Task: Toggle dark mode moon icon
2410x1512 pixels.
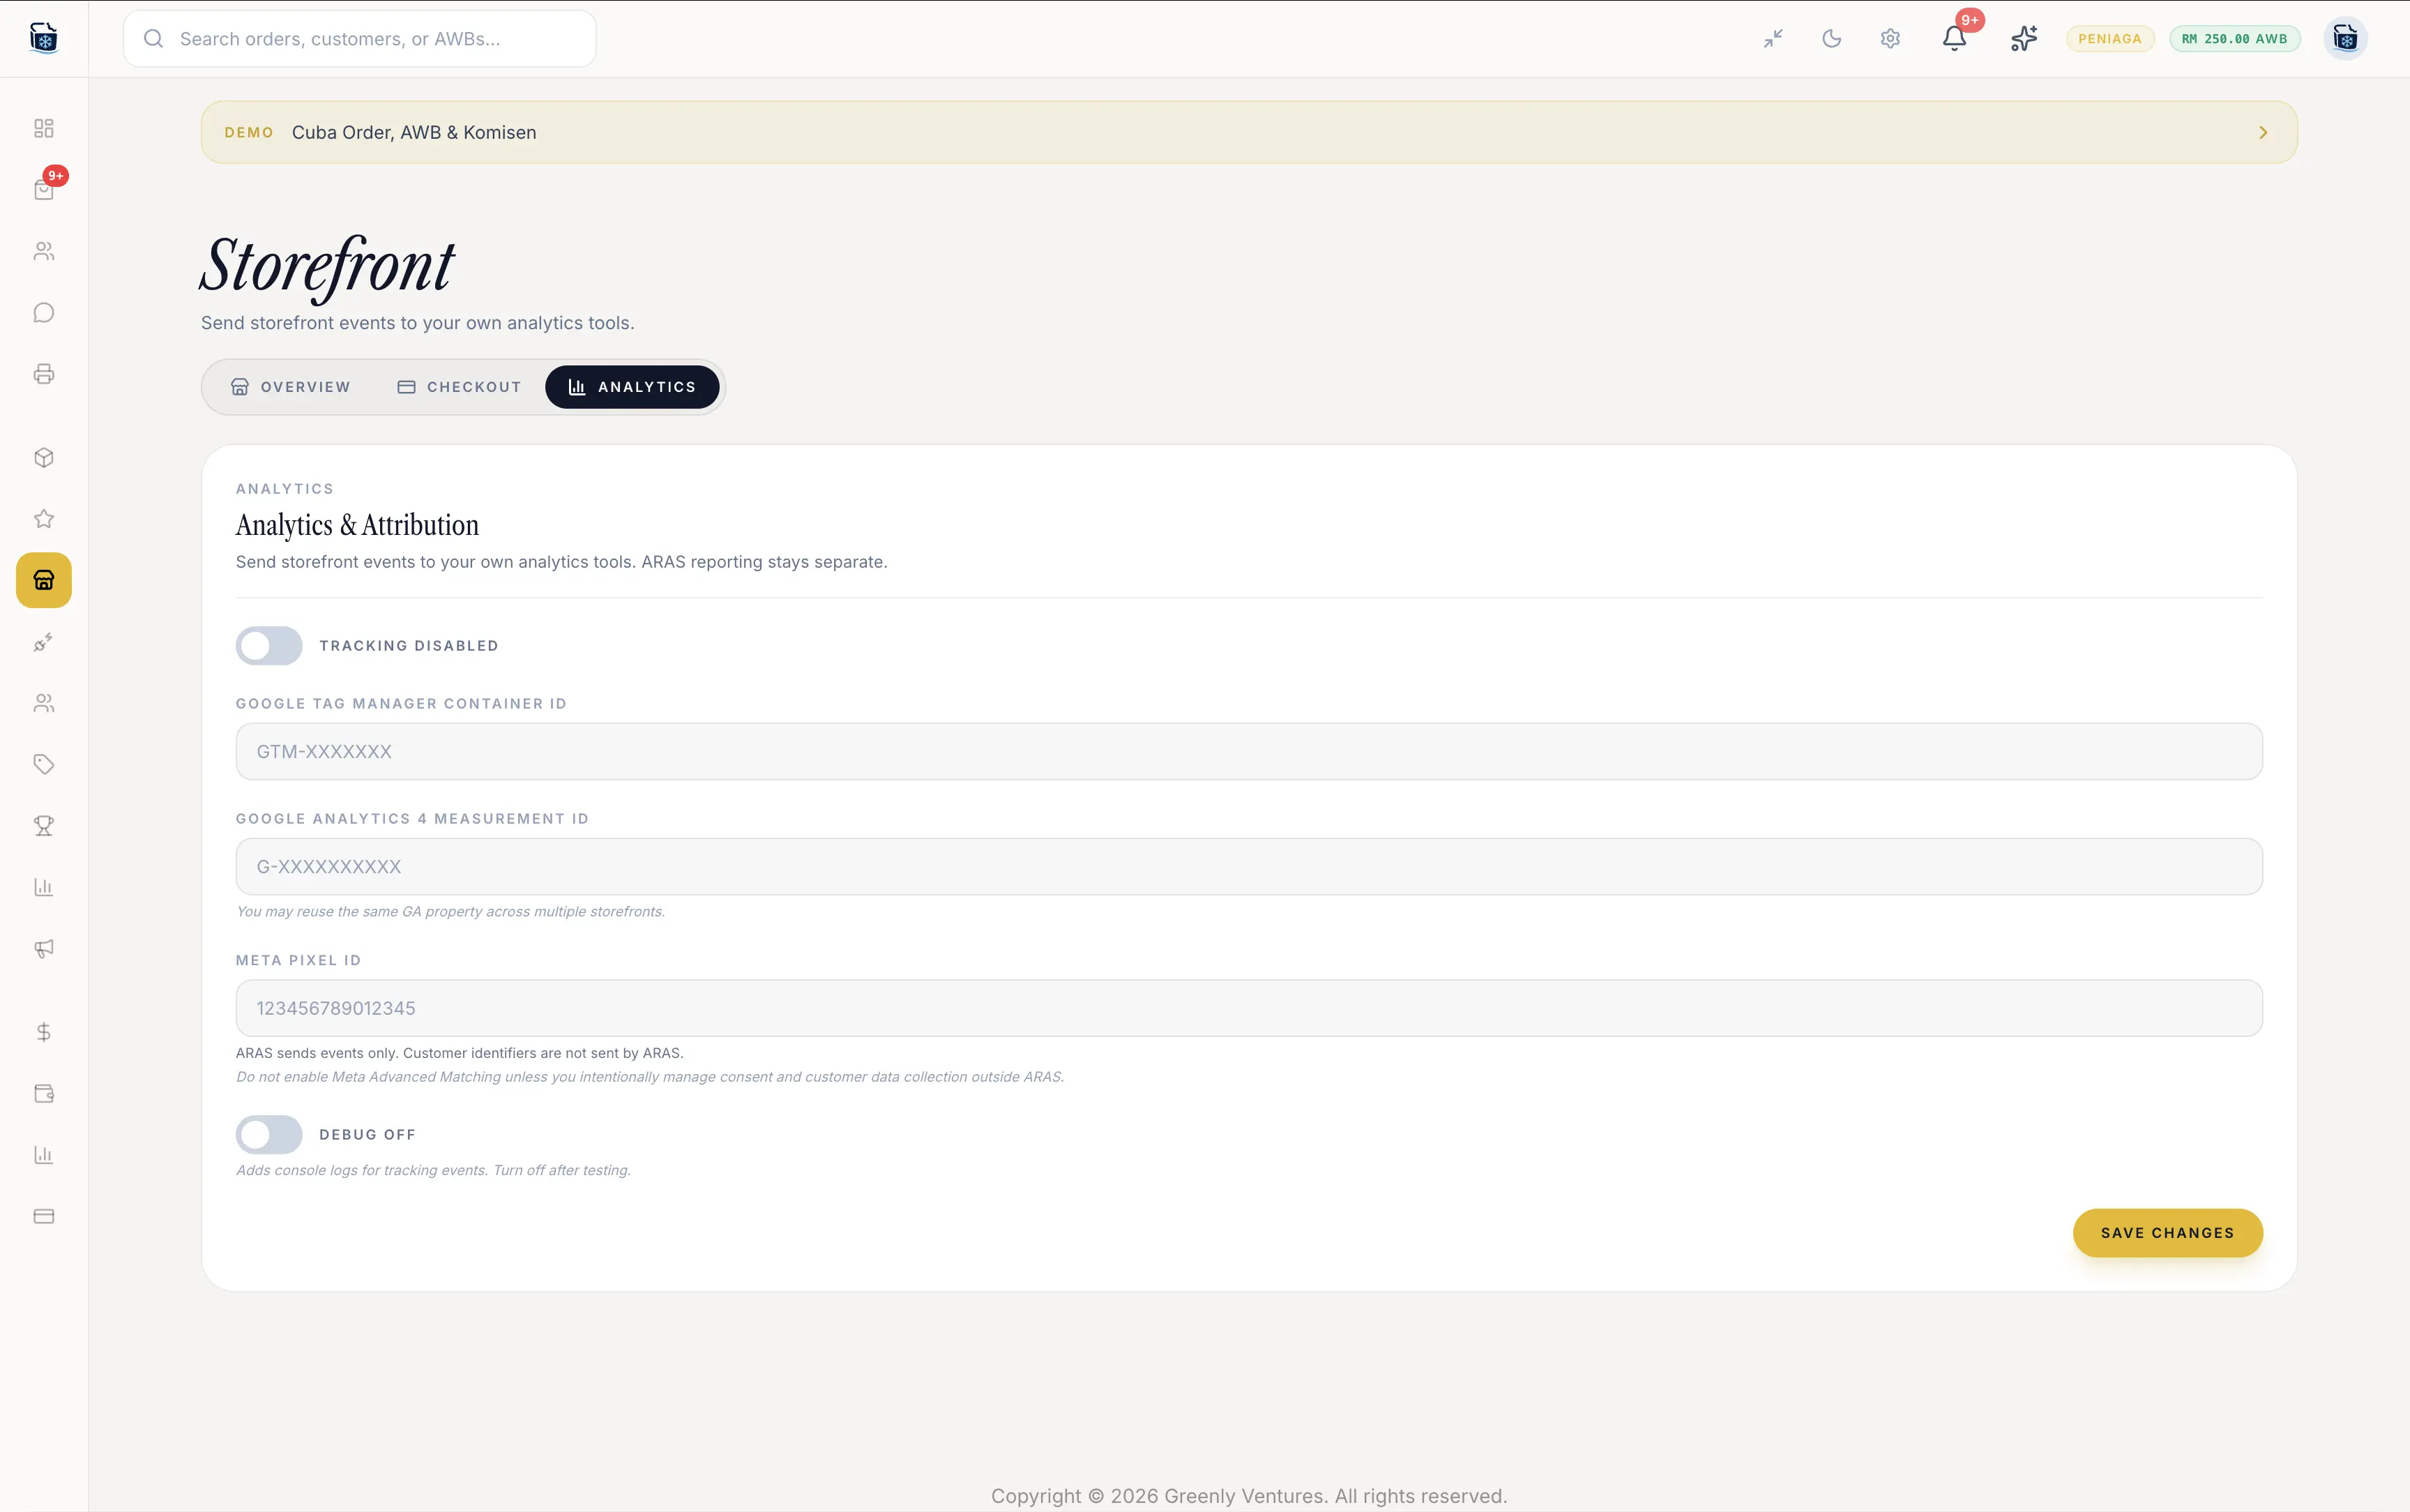Action: click(x=1831, y=39)
